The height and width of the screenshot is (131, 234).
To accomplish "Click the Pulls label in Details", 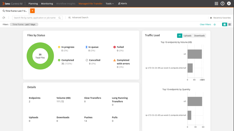I will [x=115, y=117].
